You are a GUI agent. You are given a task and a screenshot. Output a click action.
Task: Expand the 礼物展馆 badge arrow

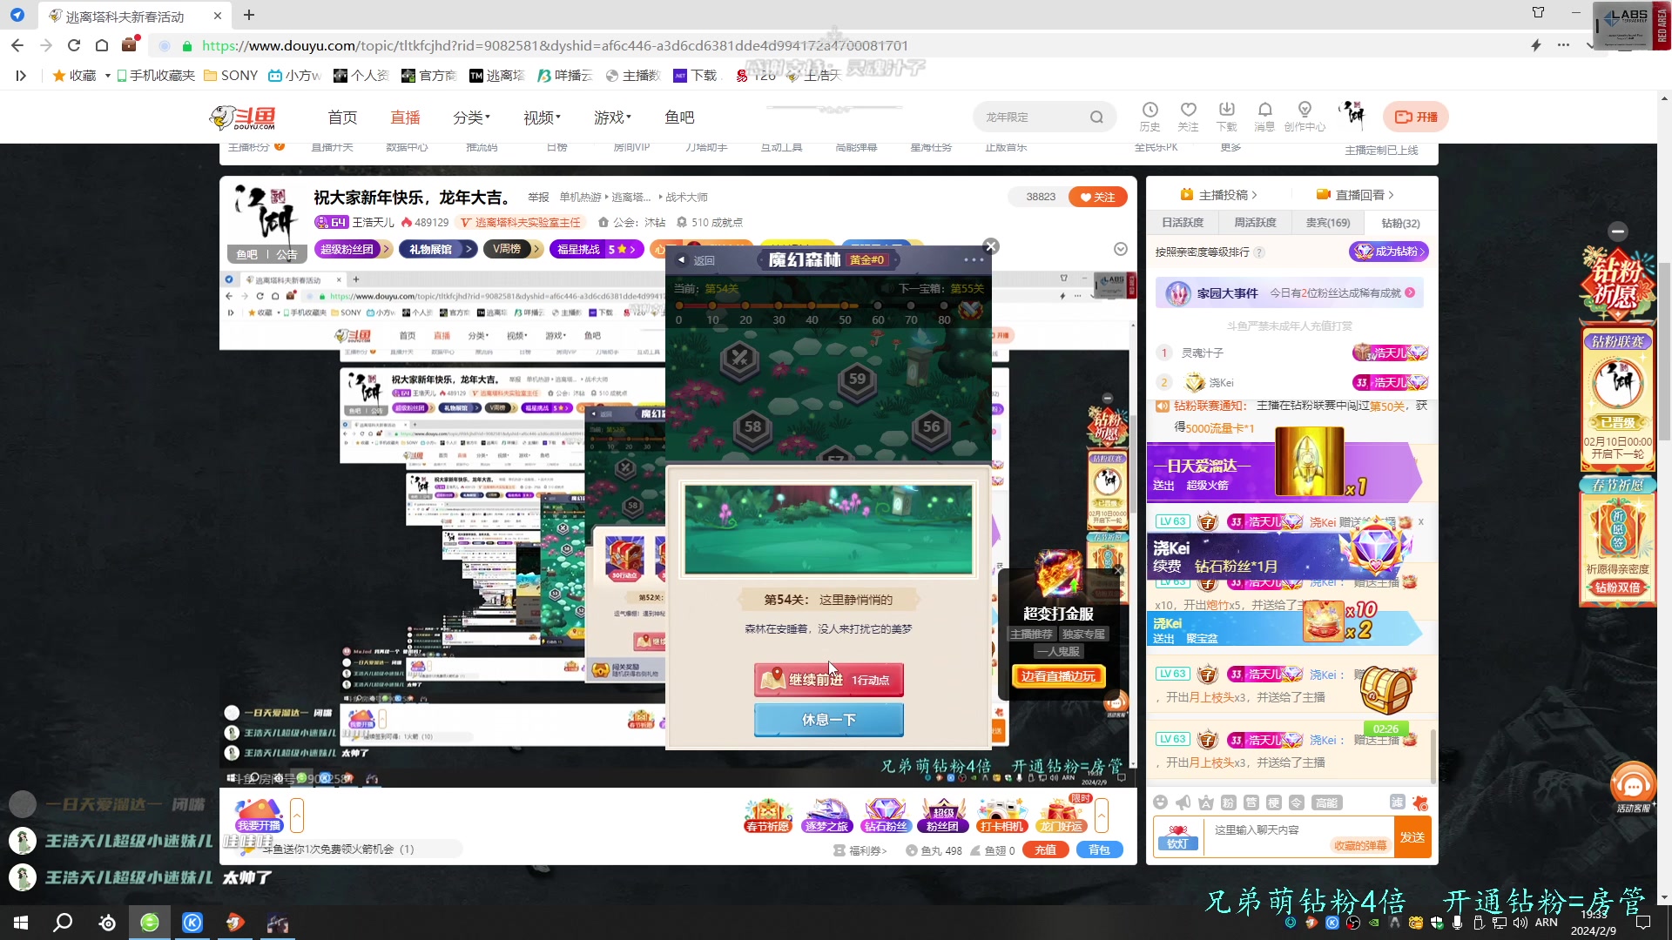469,250
